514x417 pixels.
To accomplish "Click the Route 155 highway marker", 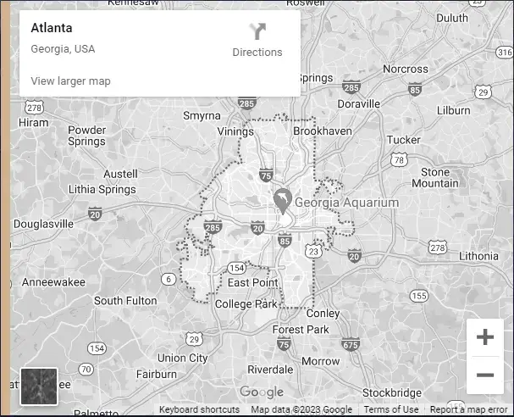I will click(418, 296).
